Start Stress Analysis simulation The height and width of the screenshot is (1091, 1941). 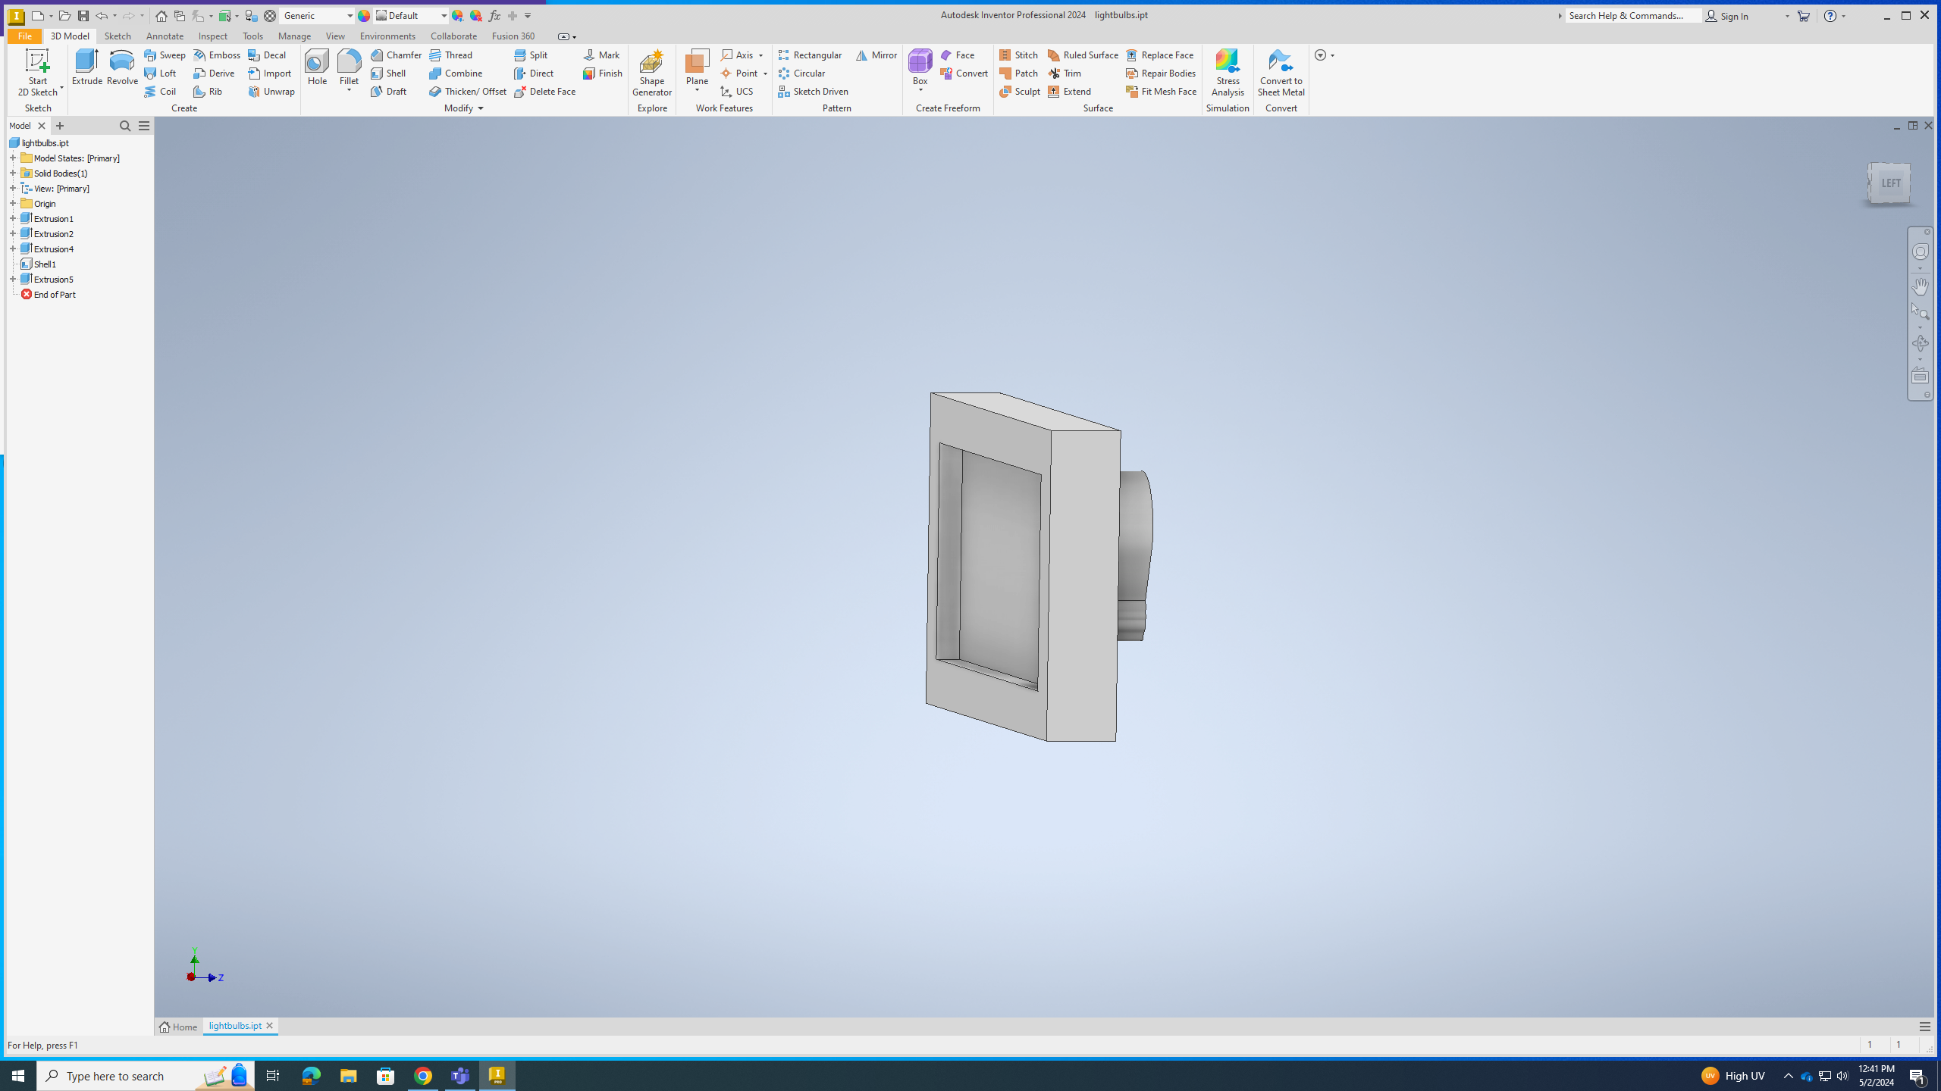tap(1228, 73)
